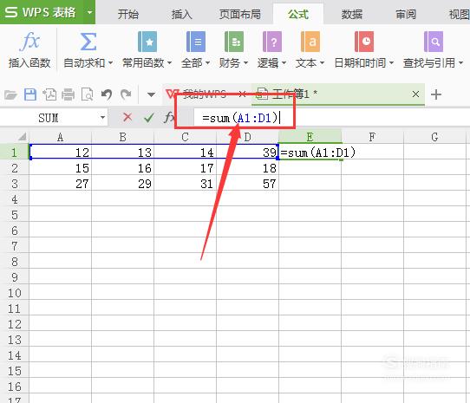Select column B header

tap(122, 137)
